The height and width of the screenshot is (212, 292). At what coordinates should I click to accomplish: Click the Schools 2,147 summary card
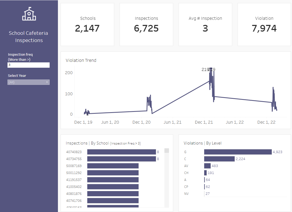coord(87,24)
